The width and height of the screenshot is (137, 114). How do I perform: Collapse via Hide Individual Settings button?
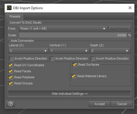(70, 94)
